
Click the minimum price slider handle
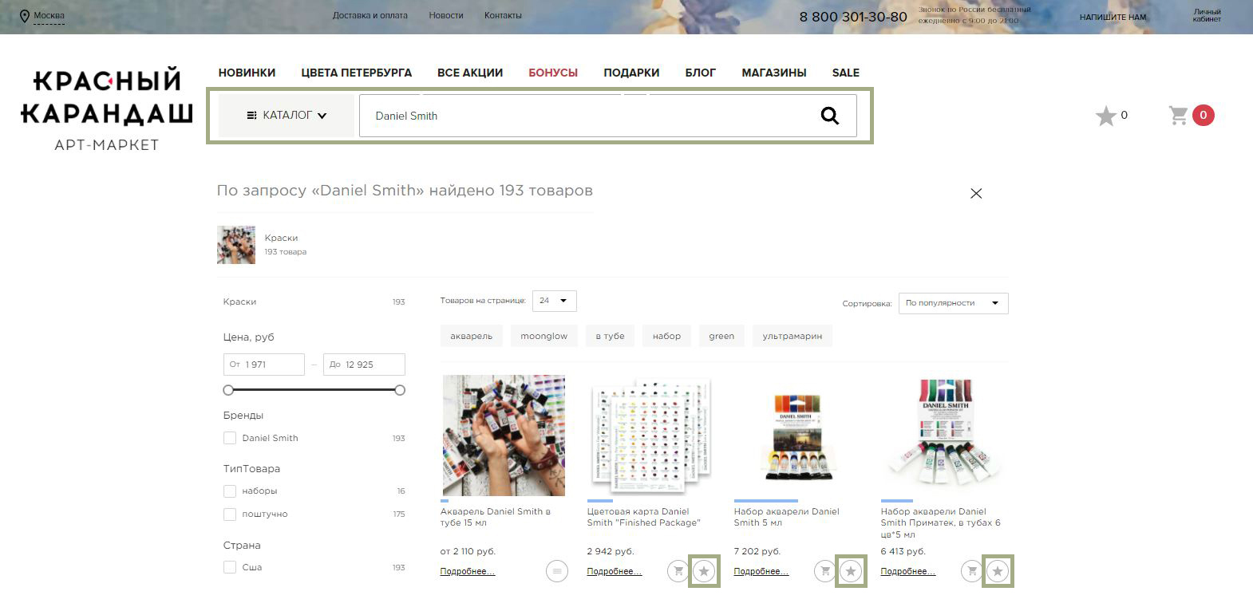(228, 390)
